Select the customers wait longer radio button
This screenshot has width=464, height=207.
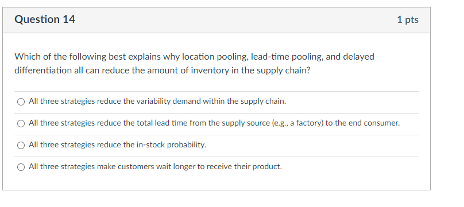coord(21,167)
